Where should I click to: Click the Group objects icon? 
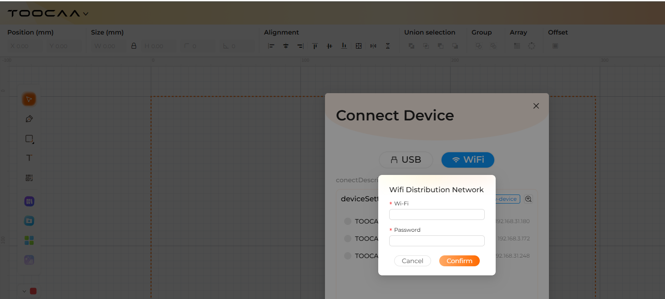click(x=479, y=46)
